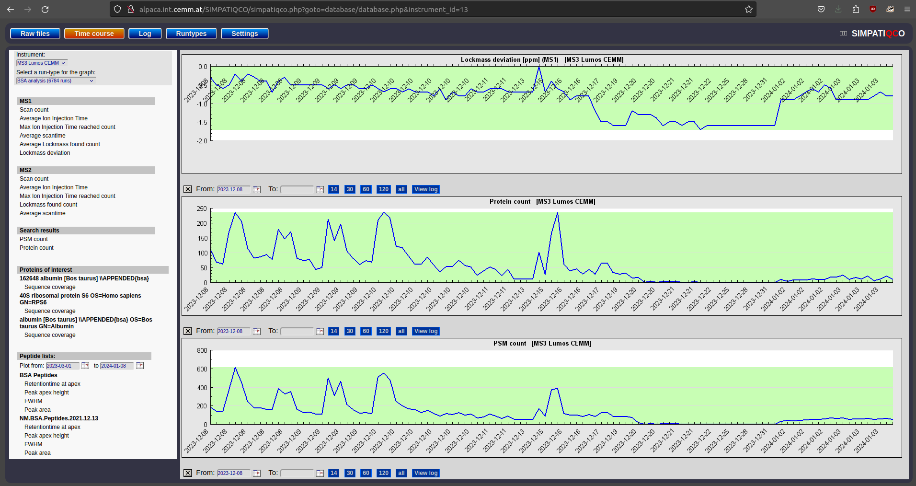
Task: Show all runs for the PSM count graph
Action: [x=401, y=473]
